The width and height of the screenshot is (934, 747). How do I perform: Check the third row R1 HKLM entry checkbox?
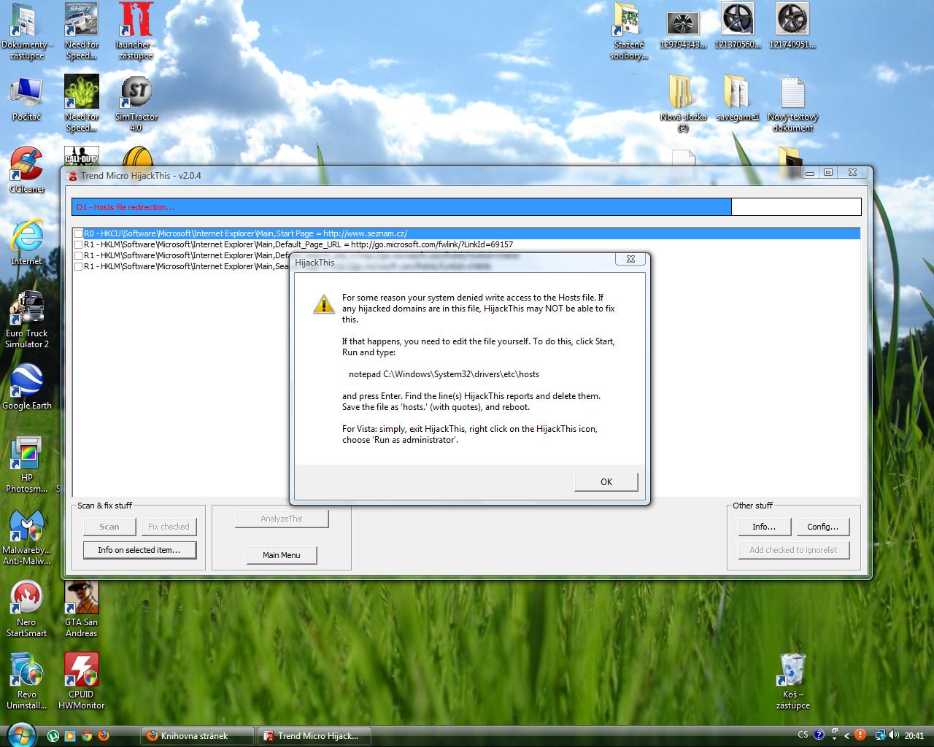point(78,256)
